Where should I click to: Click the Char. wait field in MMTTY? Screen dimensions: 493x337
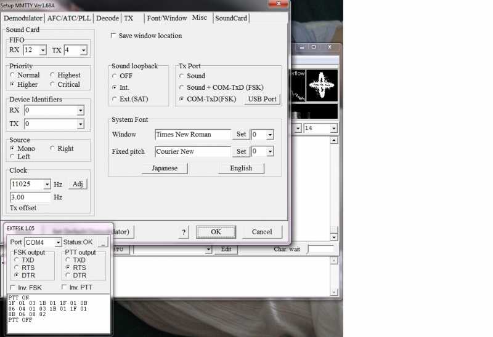point(320,249)
